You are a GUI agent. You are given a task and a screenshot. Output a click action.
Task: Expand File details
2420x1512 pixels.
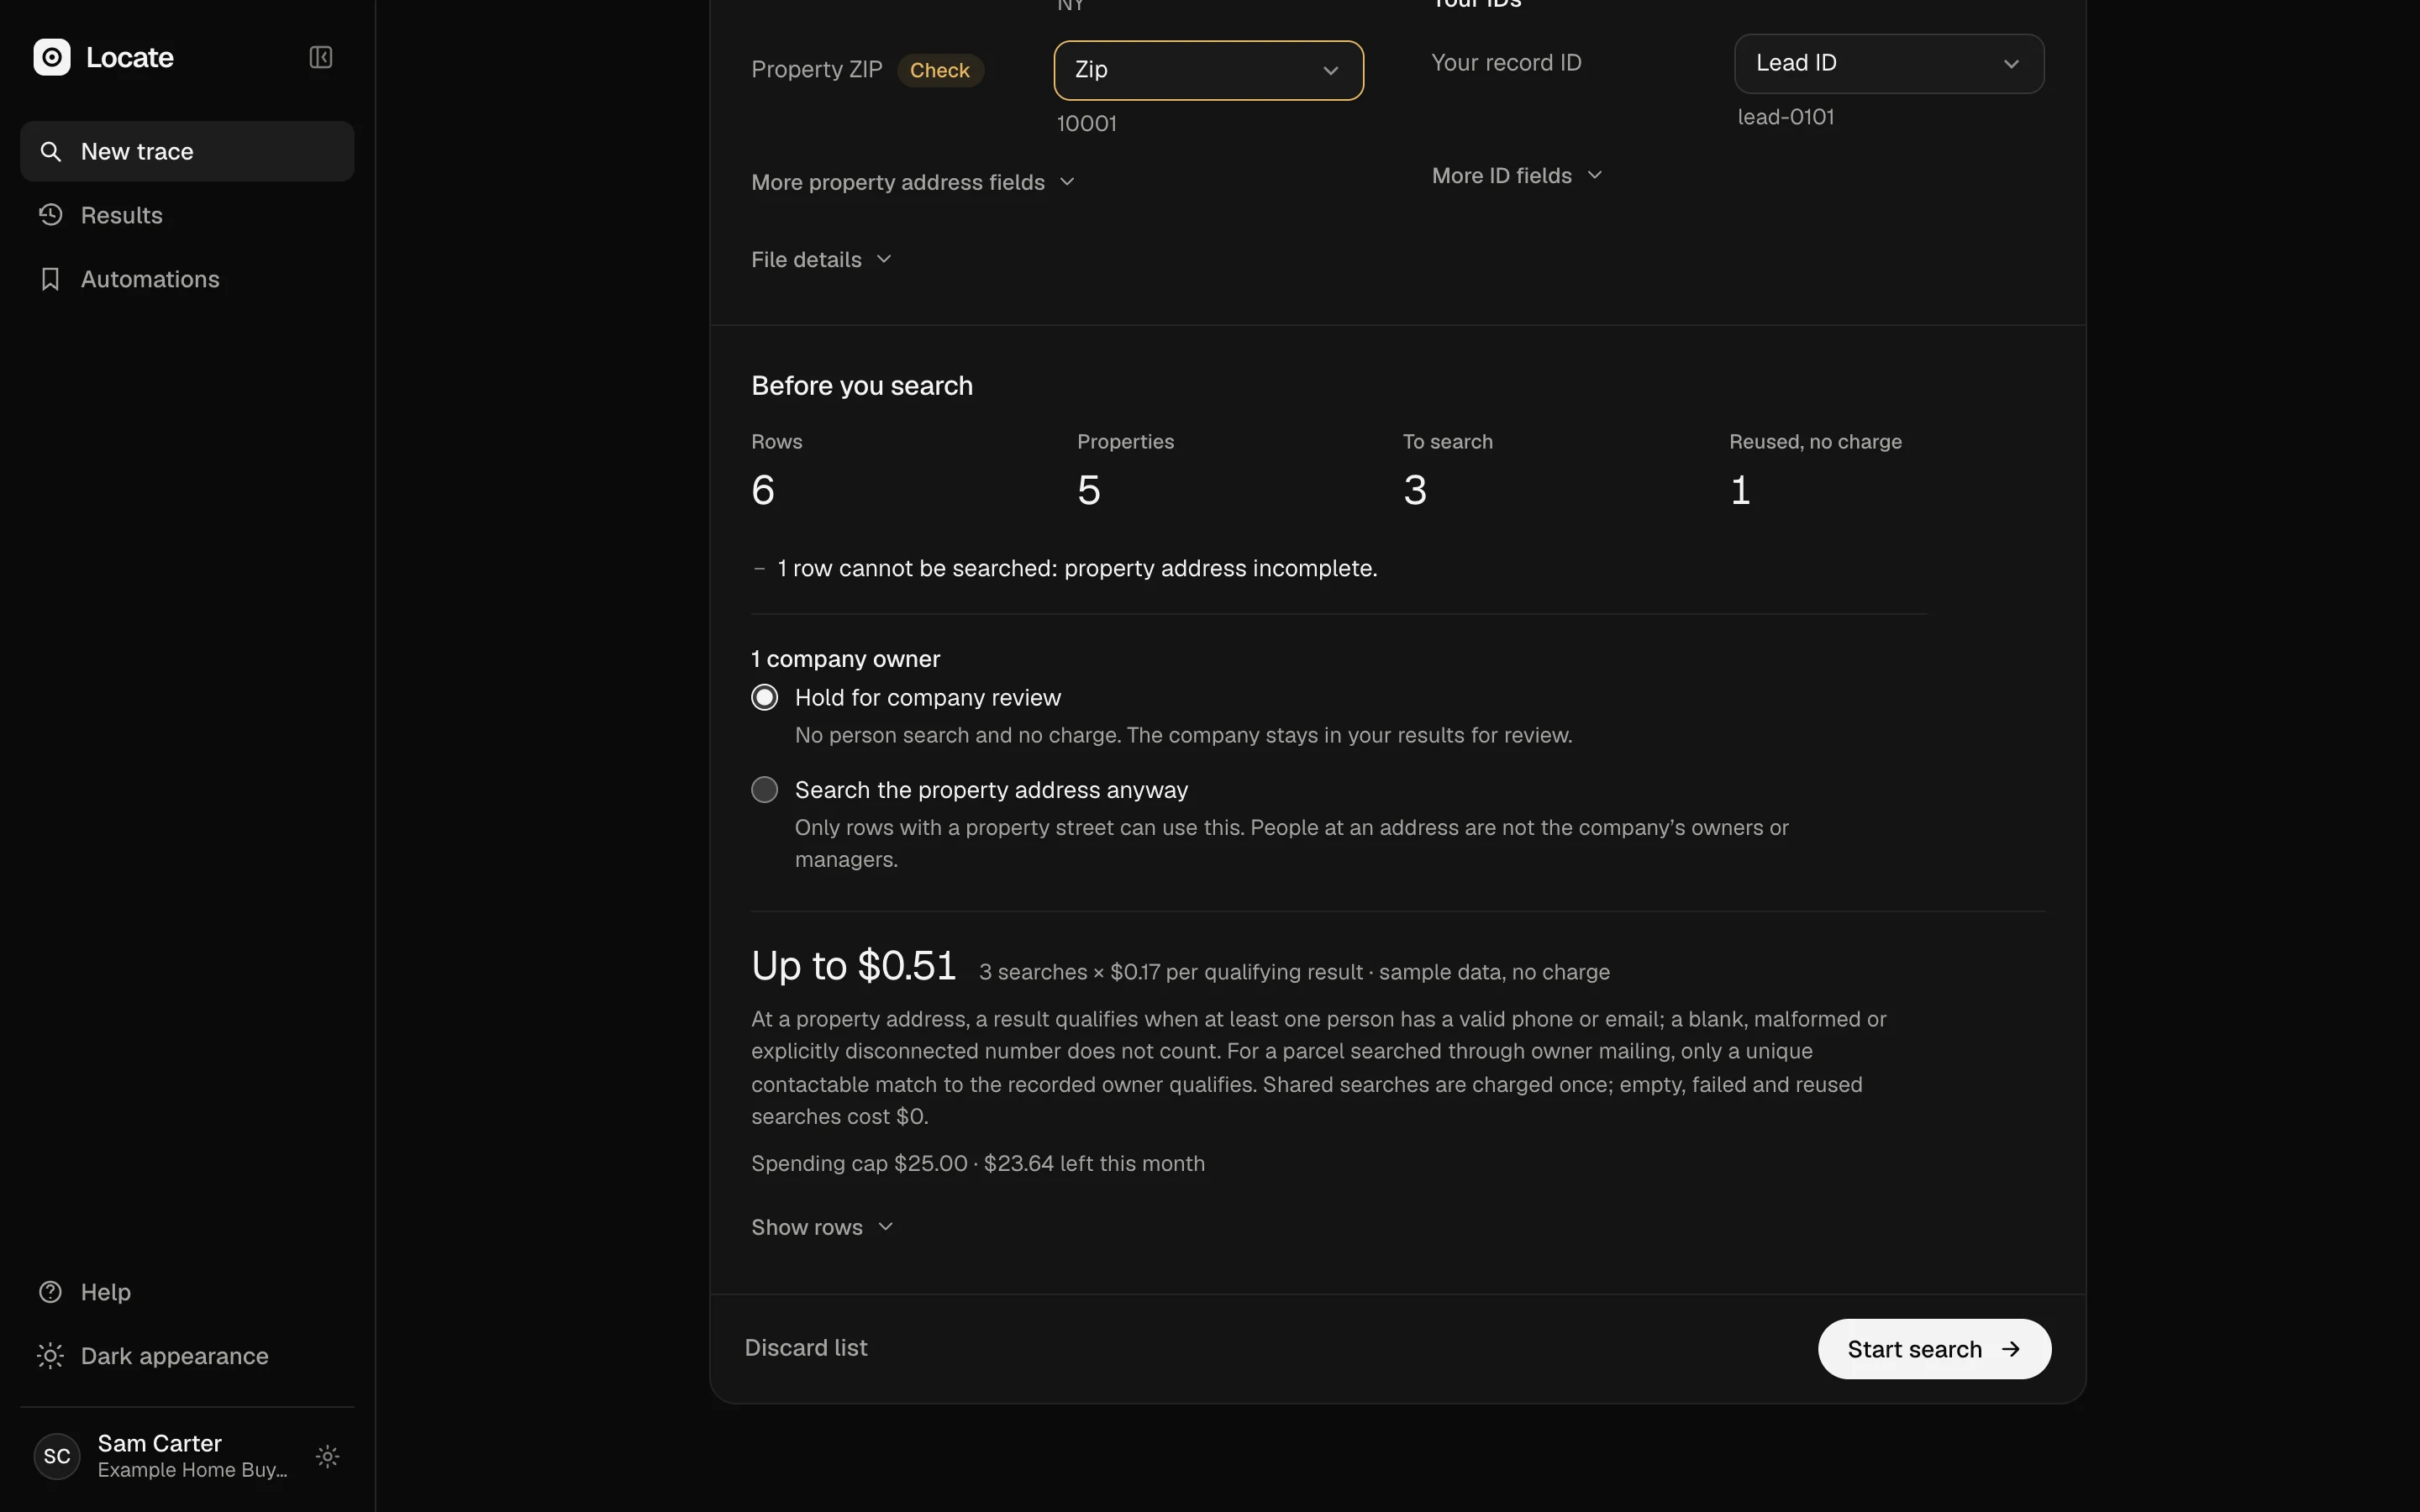click(821, 260)
